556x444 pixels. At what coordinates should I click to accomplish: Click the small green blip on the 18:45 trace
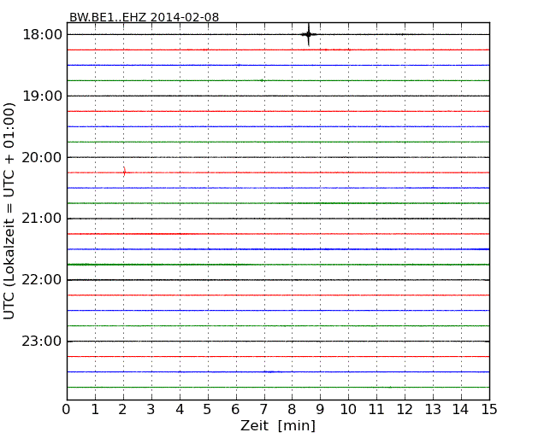click(x=262, y=80)
